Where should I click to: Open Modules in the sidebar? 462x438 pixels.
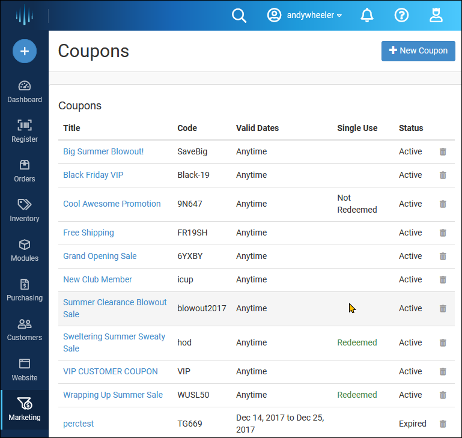[25, 251]
